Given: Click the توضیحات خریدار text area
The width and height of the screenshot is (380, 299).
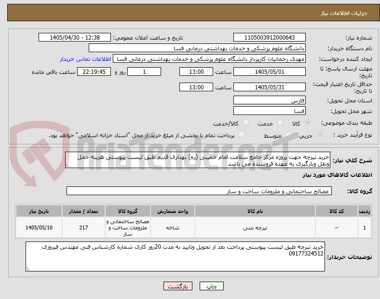Looking at the screenshot, I should point(175,256).
